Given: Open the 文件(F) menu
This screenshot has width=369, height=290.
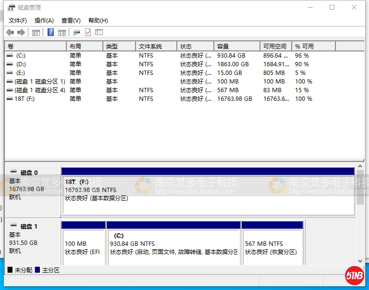Looking at the screenshot, I should (x=18, y=21).
